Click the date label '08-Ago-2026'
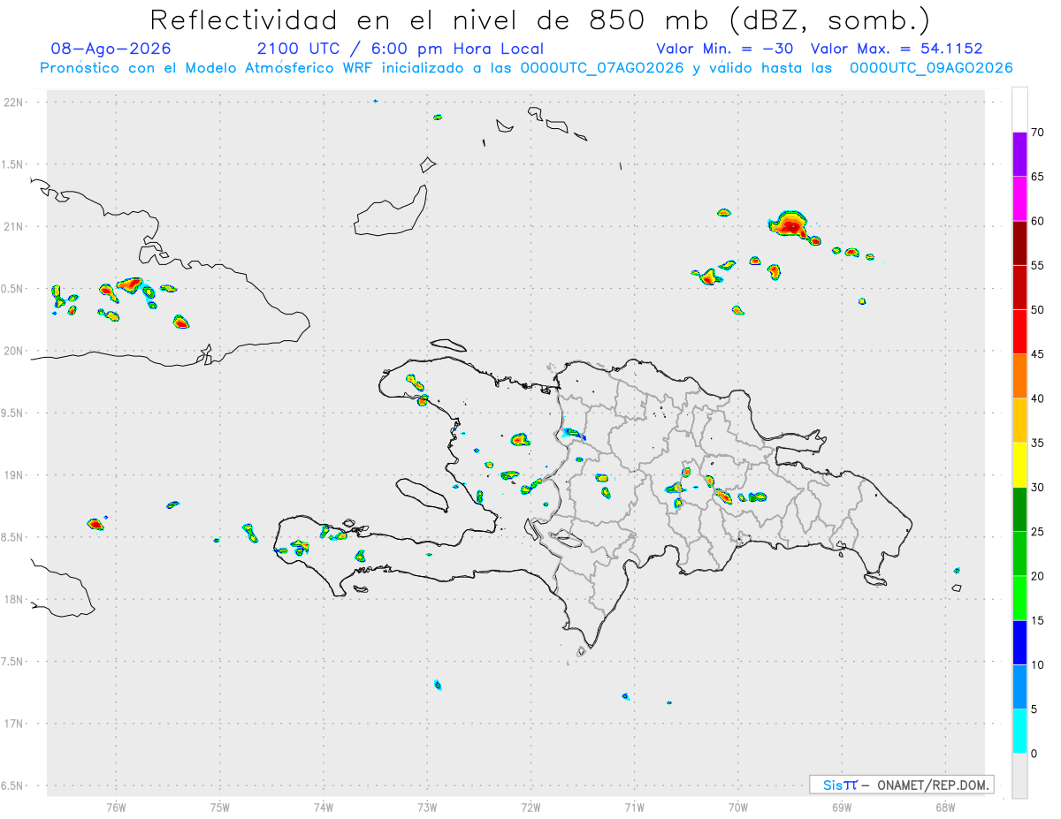 click(111, 49)
